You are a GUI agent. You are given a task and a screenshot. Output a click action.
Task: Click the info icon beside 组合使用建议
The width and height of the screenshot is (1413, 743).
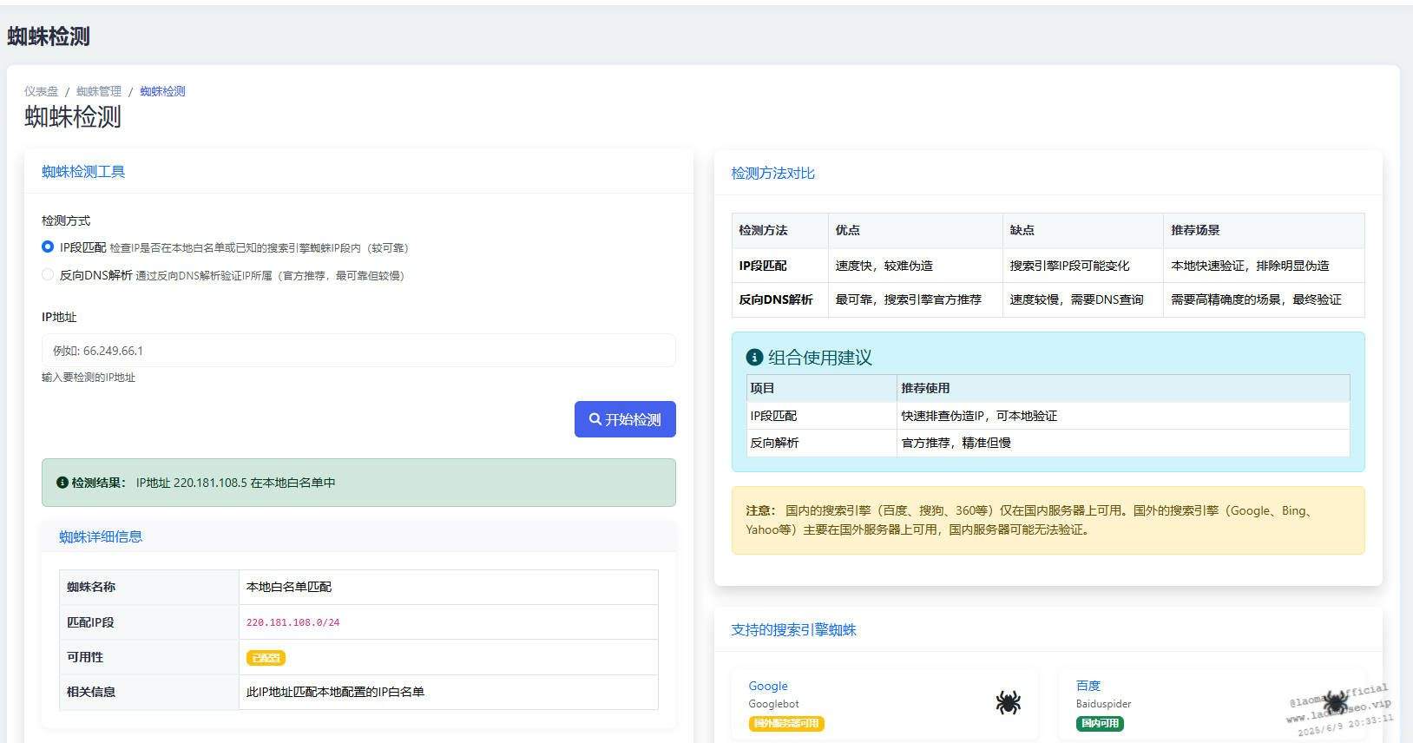[x=754, y=357]
